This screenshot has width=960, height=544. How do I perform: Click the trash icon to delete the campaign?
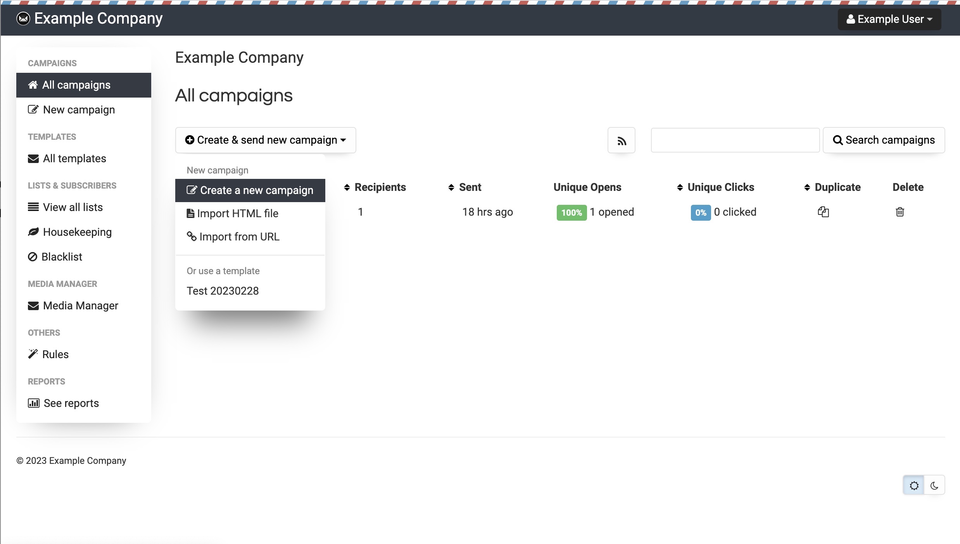pyautogui.click(x=900, y=212)
